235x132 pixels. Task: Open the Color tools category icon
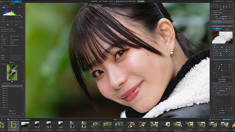[218, 7]
